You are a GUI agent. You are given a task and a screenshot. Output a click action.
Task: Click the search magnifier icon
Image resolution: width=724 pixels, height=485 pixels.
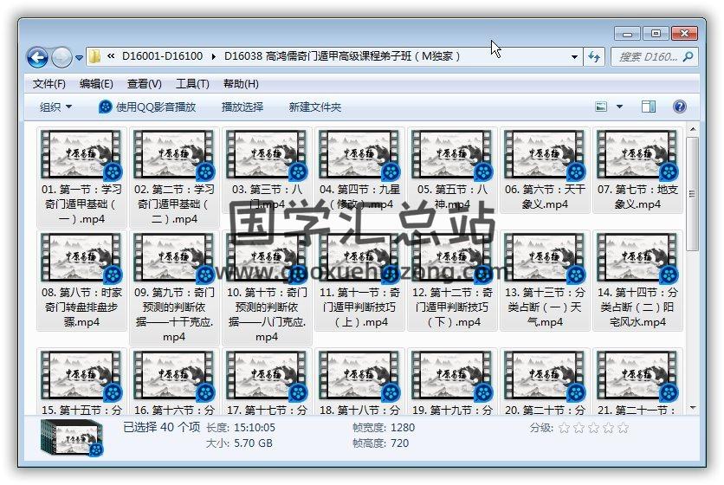tap(688, 57)
